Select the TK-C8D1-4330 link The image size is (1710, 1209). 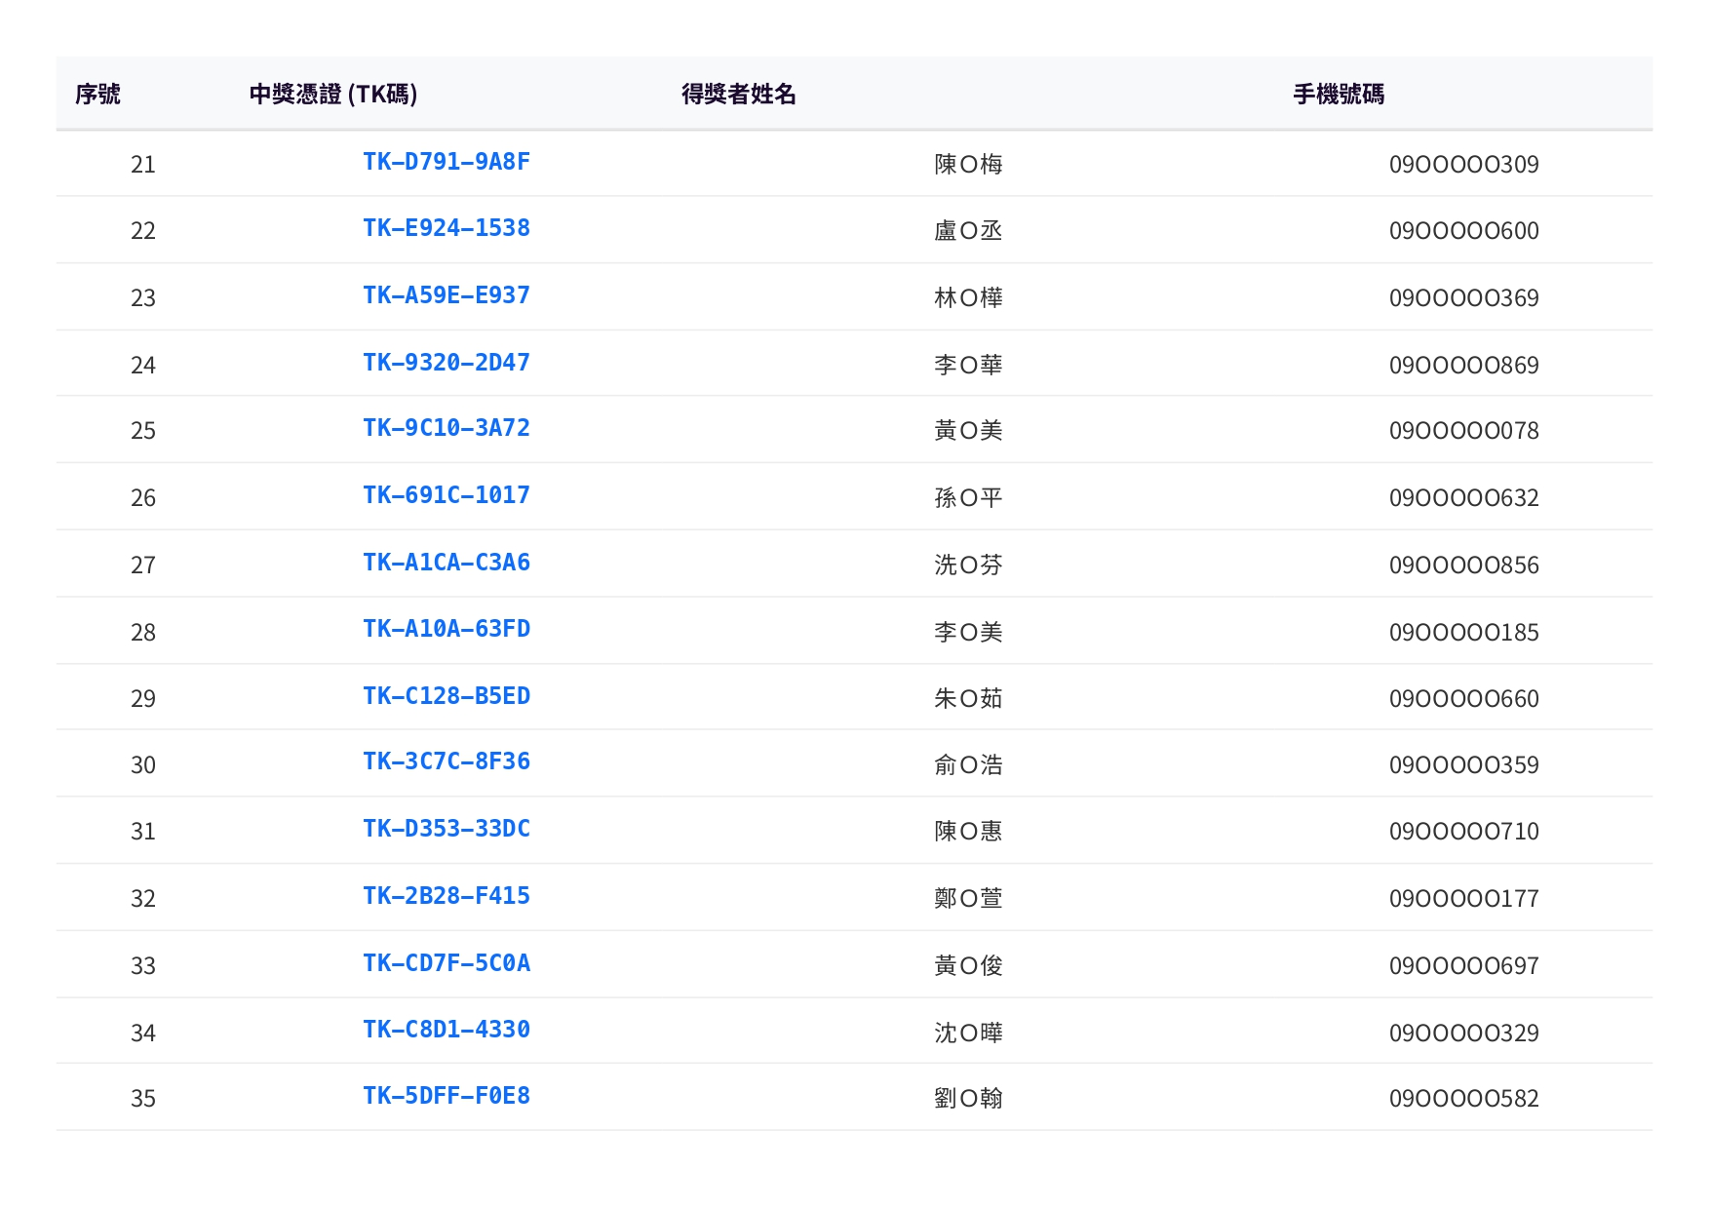coord(446,1030)
